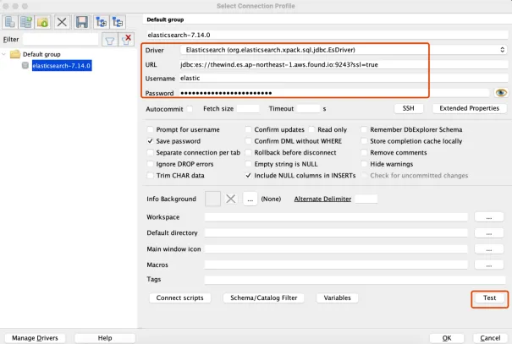
Task: Create a new connection profile icon
Action: [10, 22]
